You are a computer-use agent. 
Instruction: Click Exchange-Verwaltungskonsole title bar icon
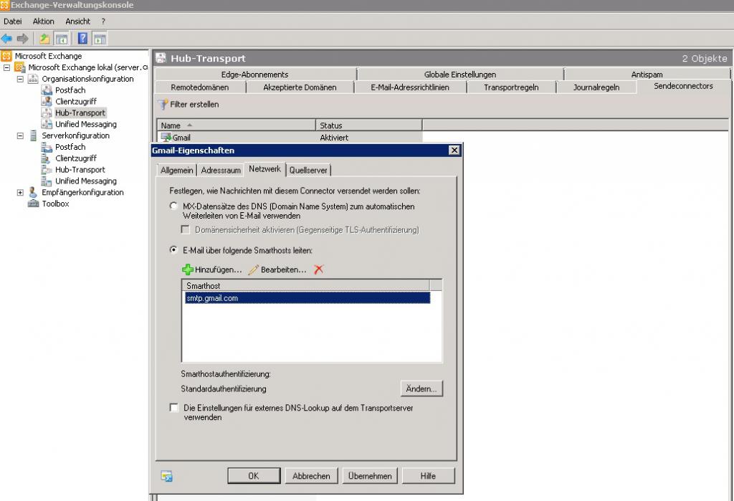pos(5,5)
